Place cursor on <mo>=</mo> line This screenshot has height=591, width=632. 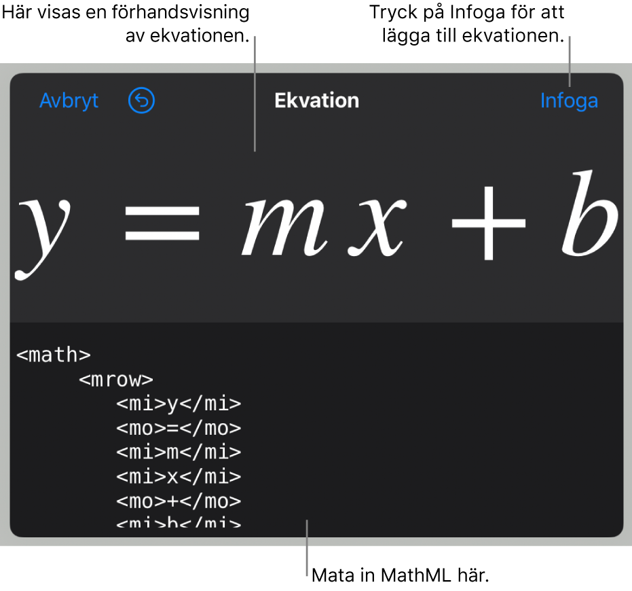[179, 429]
